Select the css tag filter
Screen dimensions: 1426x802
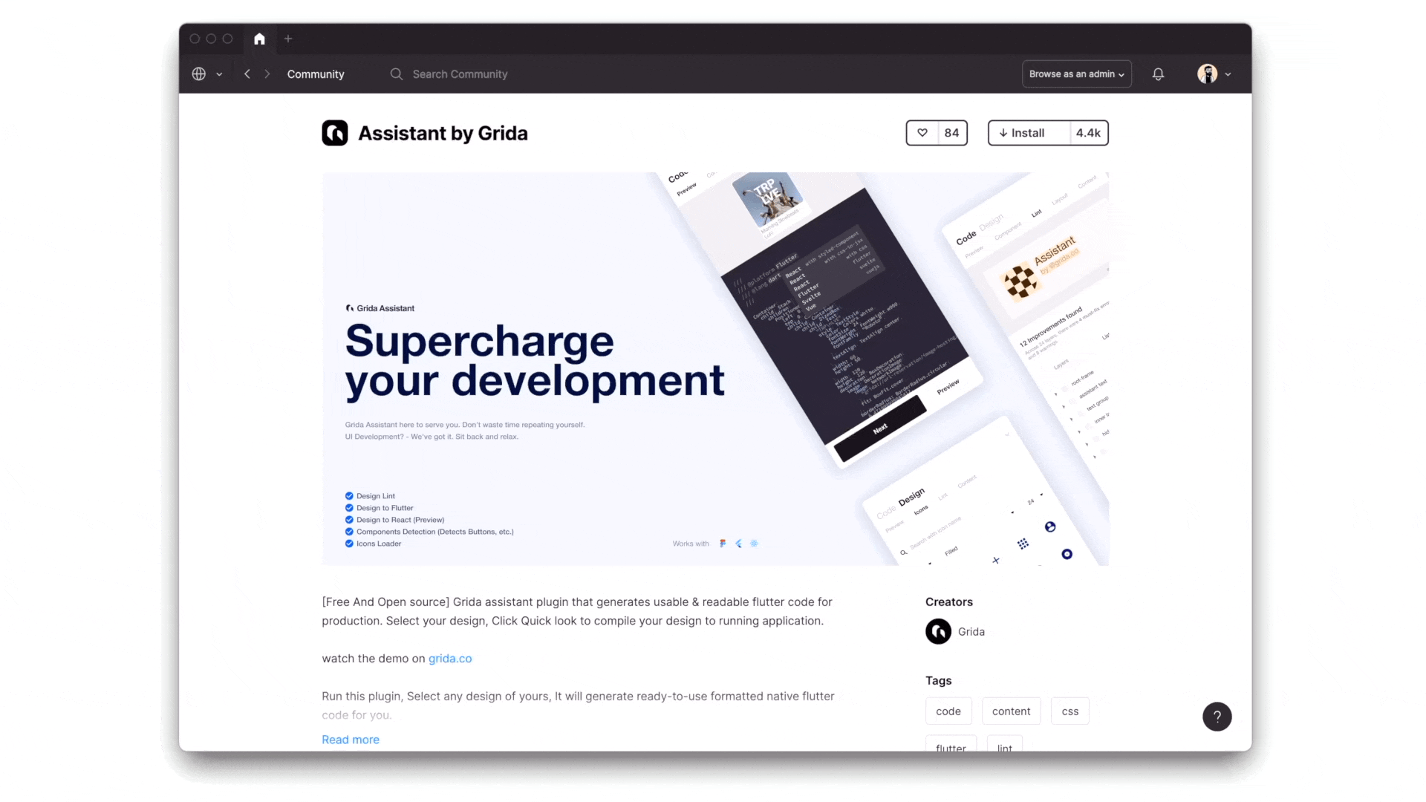(x=1069, y=711)
